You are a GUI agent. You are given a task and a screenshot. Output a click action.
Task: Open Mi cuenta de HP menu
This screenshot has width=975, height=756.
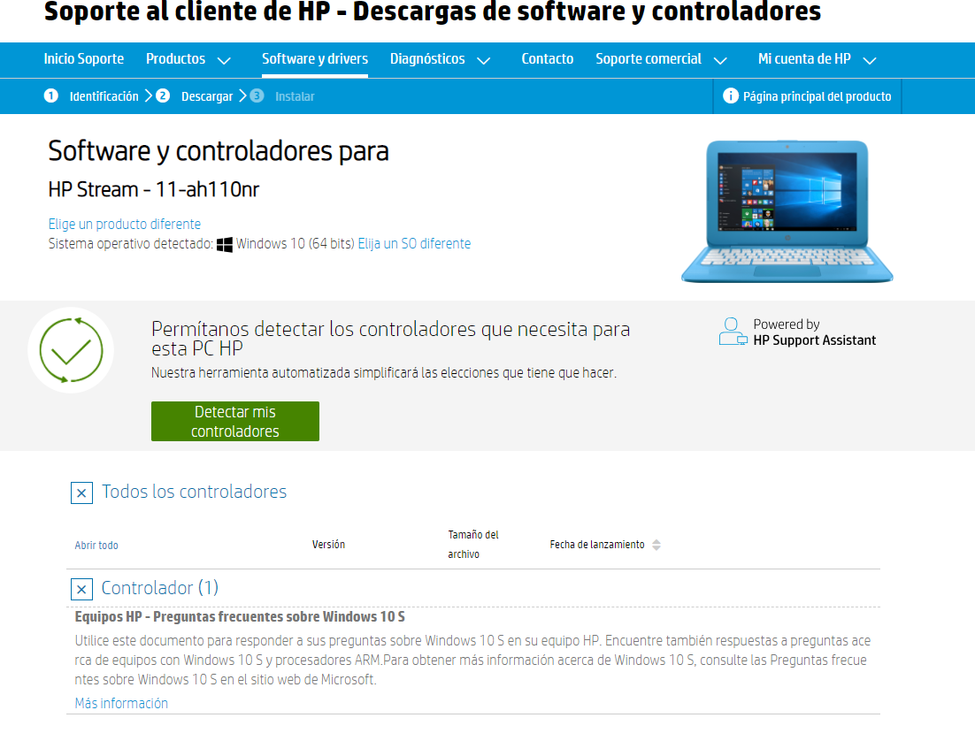(804, 59)
